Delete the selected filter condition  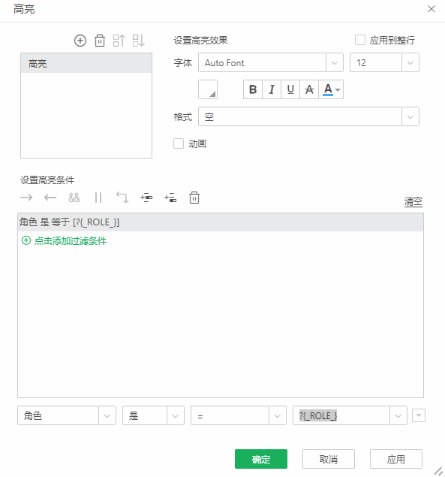click(194, 198)
